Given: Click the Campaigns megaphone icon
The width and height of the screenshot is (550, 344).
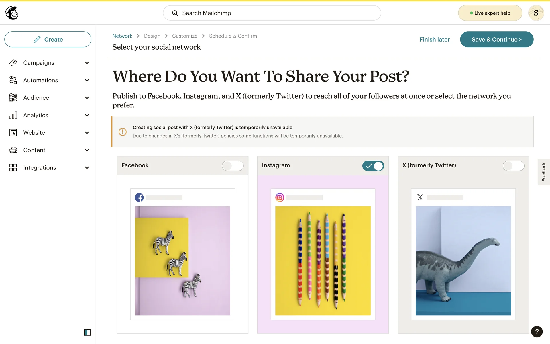Looking at the screenshot, I should coord(13,63).
